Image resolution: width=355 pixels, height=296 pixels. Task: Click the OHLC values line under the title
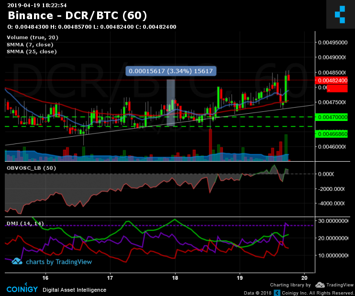(92, 27)
